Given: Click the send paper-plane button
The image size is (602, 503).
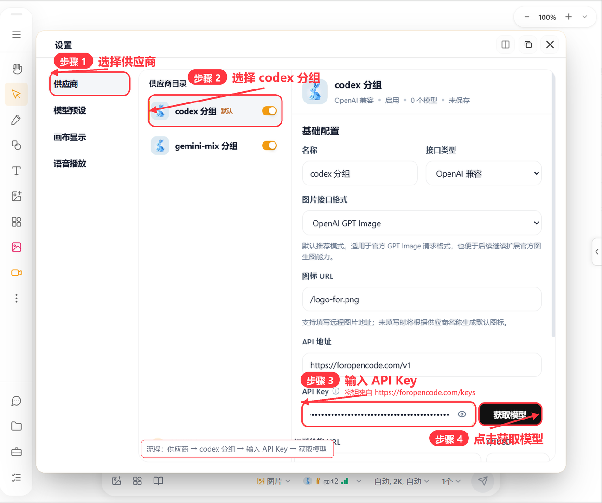Looking at the screenshot, I should coord(483,481).
